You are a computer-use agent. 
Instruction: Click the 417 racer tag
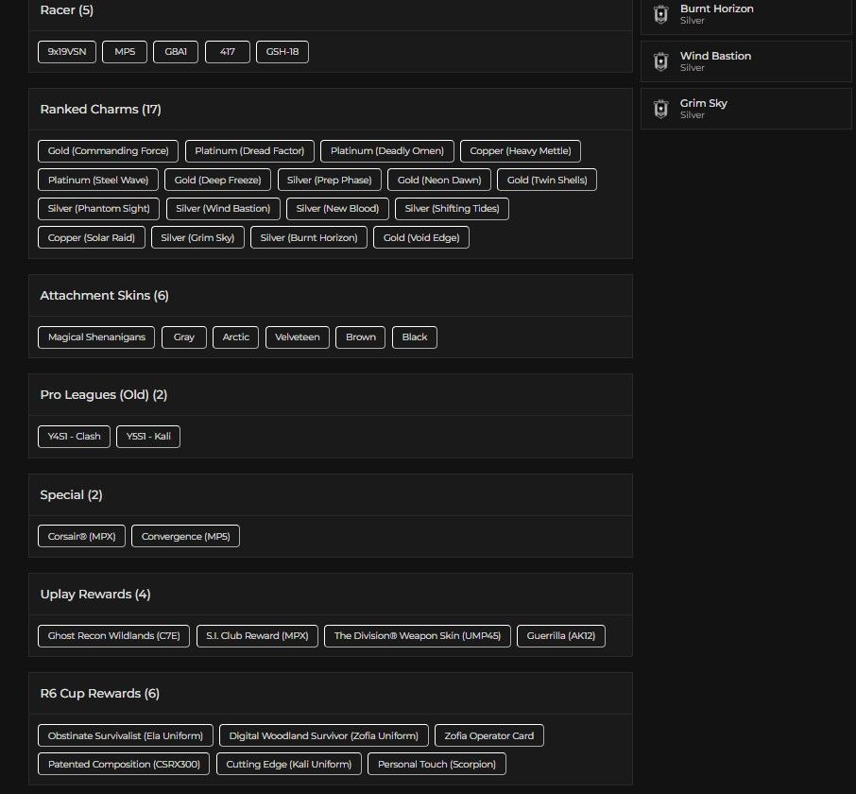227,52
